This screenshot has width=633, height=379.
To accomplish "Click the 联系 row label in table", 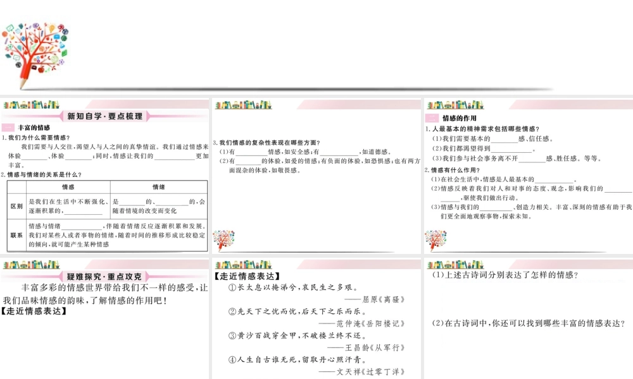I will coord(16,235).
